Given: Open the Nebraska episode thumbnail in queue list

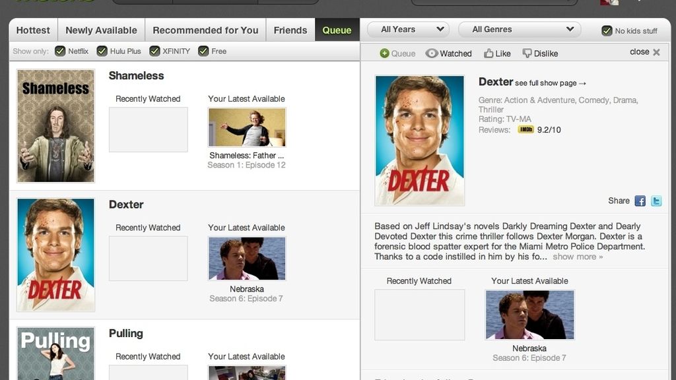Looking at the screenshot, I should point(247,259).
